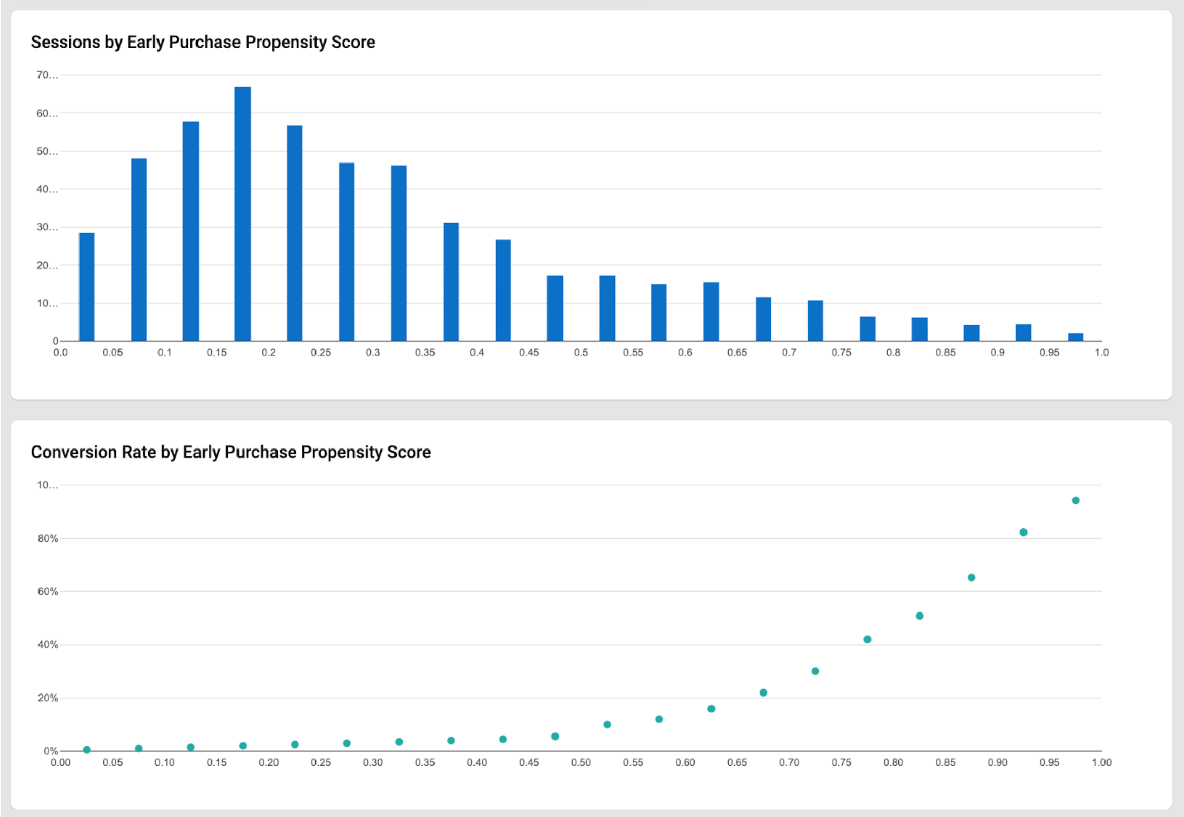Select the sessions bar between 0.2 and 0.25
This screenshot has width=1184, height=817.
294,233
